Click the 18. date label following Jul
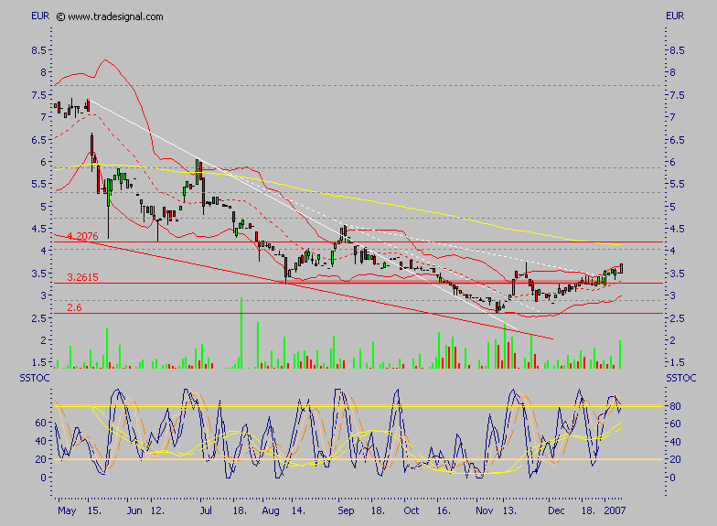The height and width of the screenshot is (526, 717). click(240, 510)
